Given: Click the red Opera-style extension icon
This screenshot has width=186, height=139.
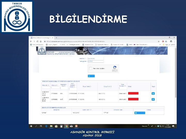Looking at the screenshot, I should [163, 41].
